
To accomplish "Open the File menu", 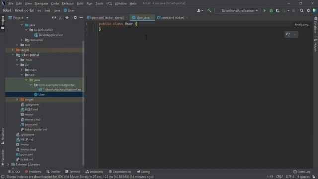I will [11, 3].
